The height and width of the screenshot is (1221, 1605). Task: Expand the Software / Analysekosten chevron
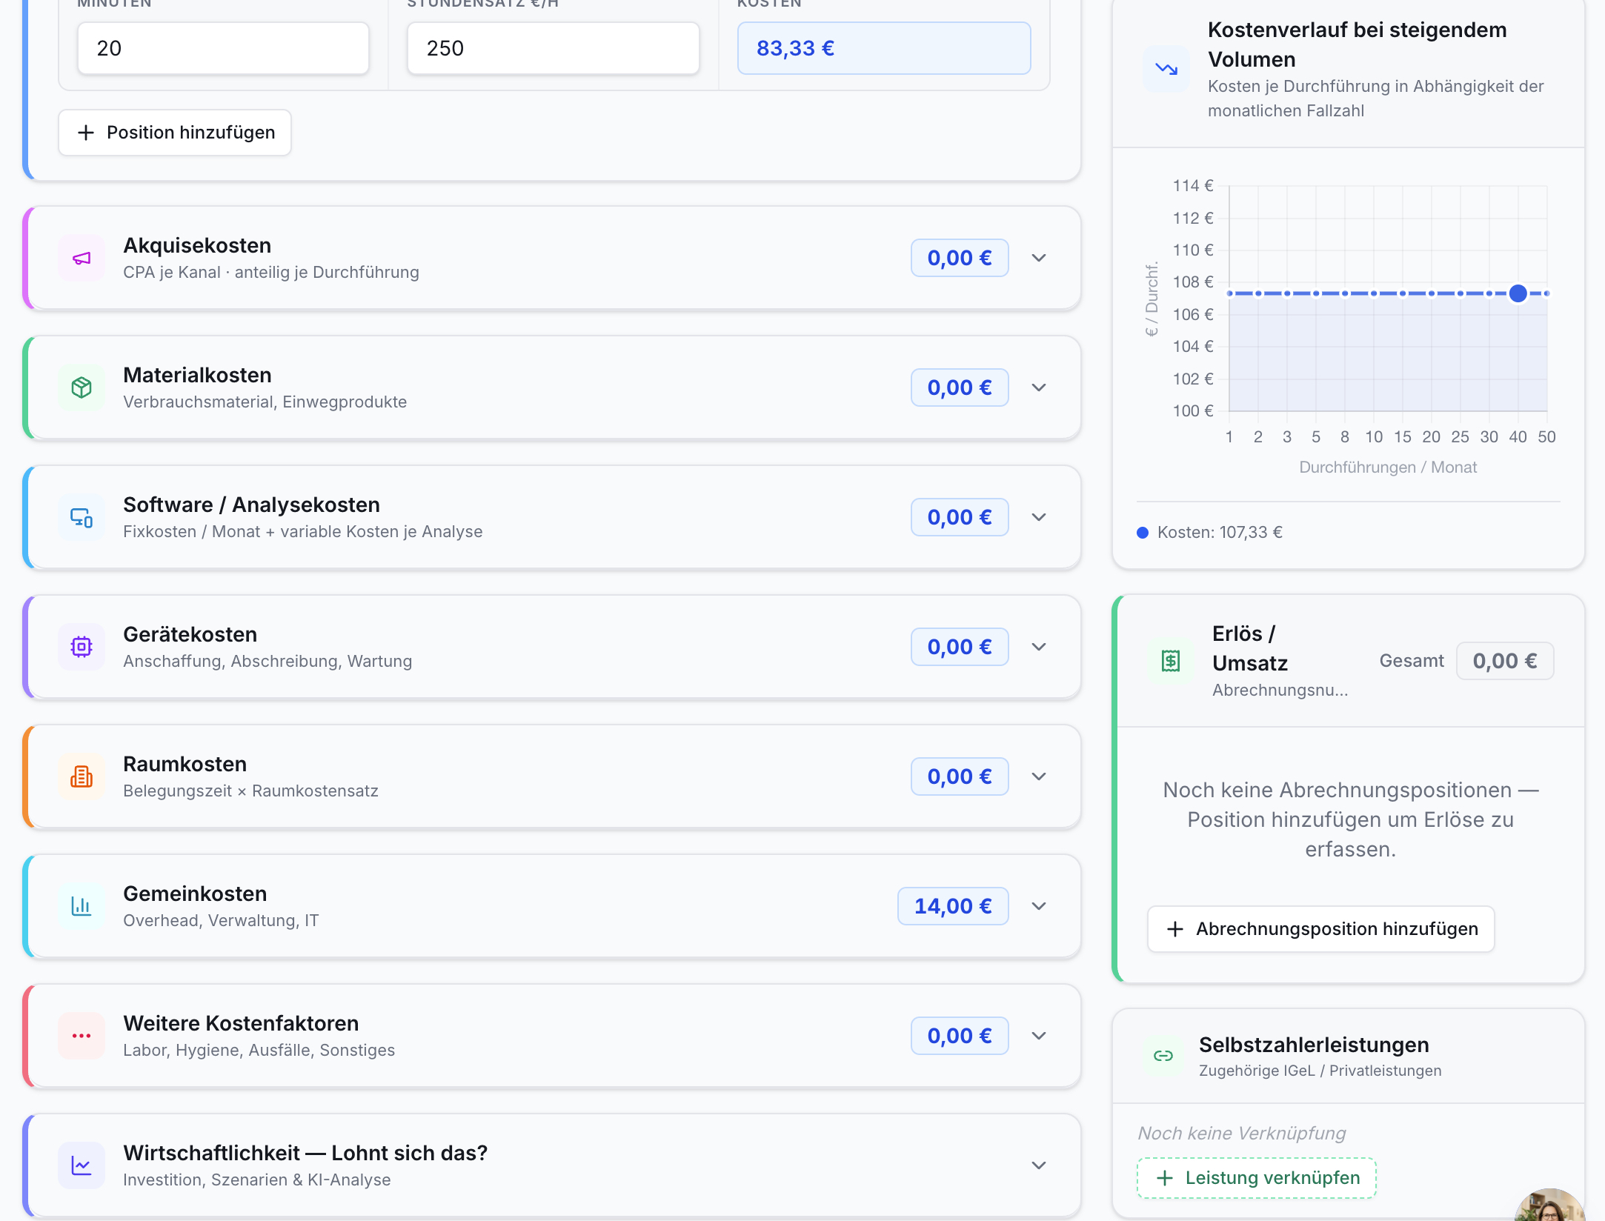(1039, 517)
